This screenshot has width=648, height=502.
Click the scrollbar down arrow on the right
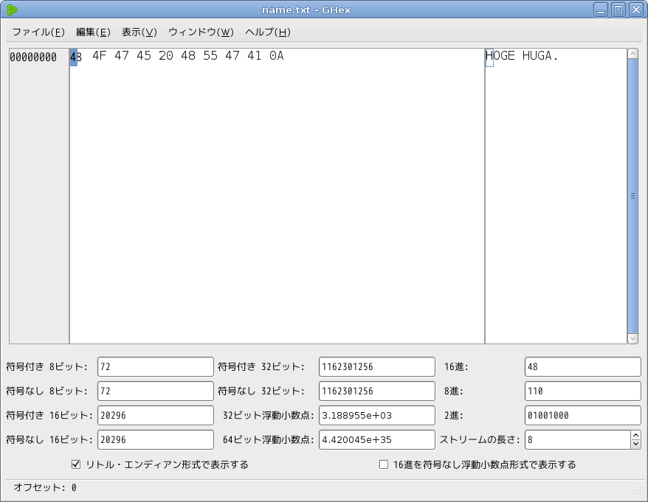click(x=633, y=339)
